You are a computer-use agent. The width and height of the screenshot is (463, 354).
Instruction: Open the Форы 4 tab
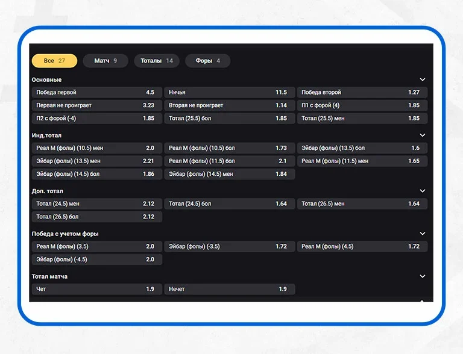[x=207, y=61]
